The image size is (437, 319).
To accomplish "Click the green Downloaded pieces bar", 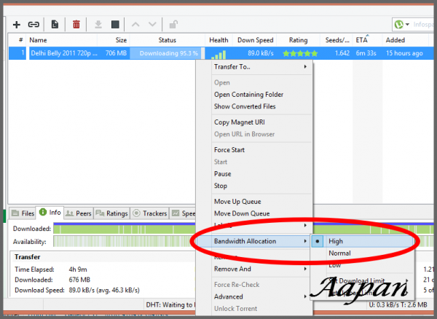I will click(125, 229).
